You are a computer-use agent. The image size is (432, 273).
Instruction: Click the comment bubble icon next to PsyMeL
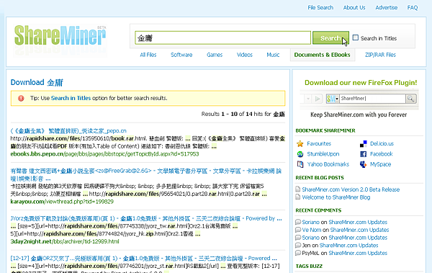pyautogui.click(x=297, y=253)
